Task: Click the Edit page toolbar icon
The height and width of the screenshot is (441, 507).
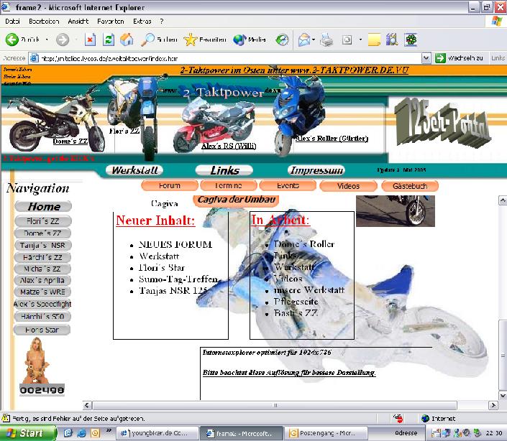Action: pyautogui.click(x=347, y=40)
